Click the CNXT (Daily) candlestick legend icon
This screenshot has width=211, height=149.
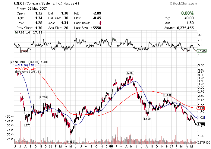16,62
